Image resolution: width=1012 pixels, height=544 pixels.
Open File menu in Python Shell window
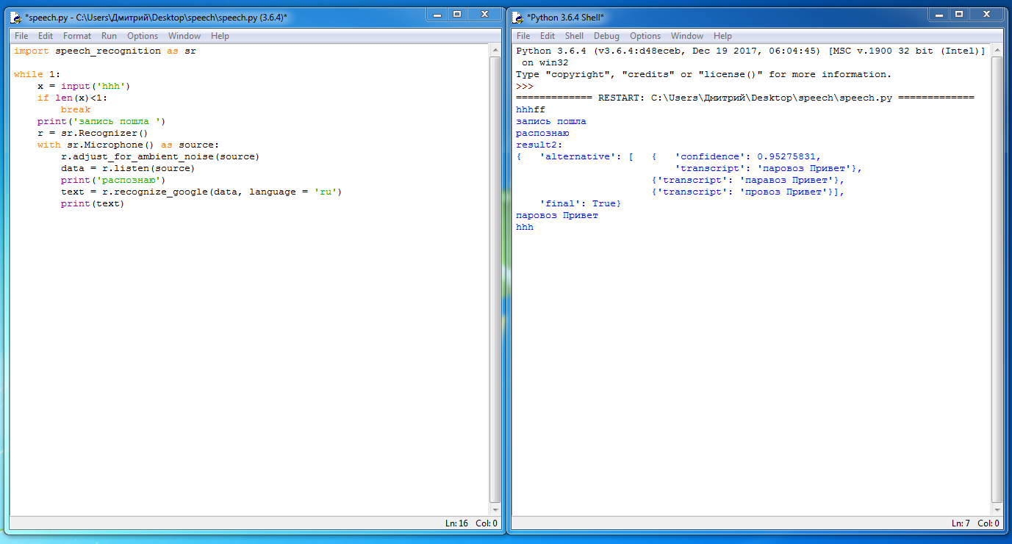(x=523, y=35)
